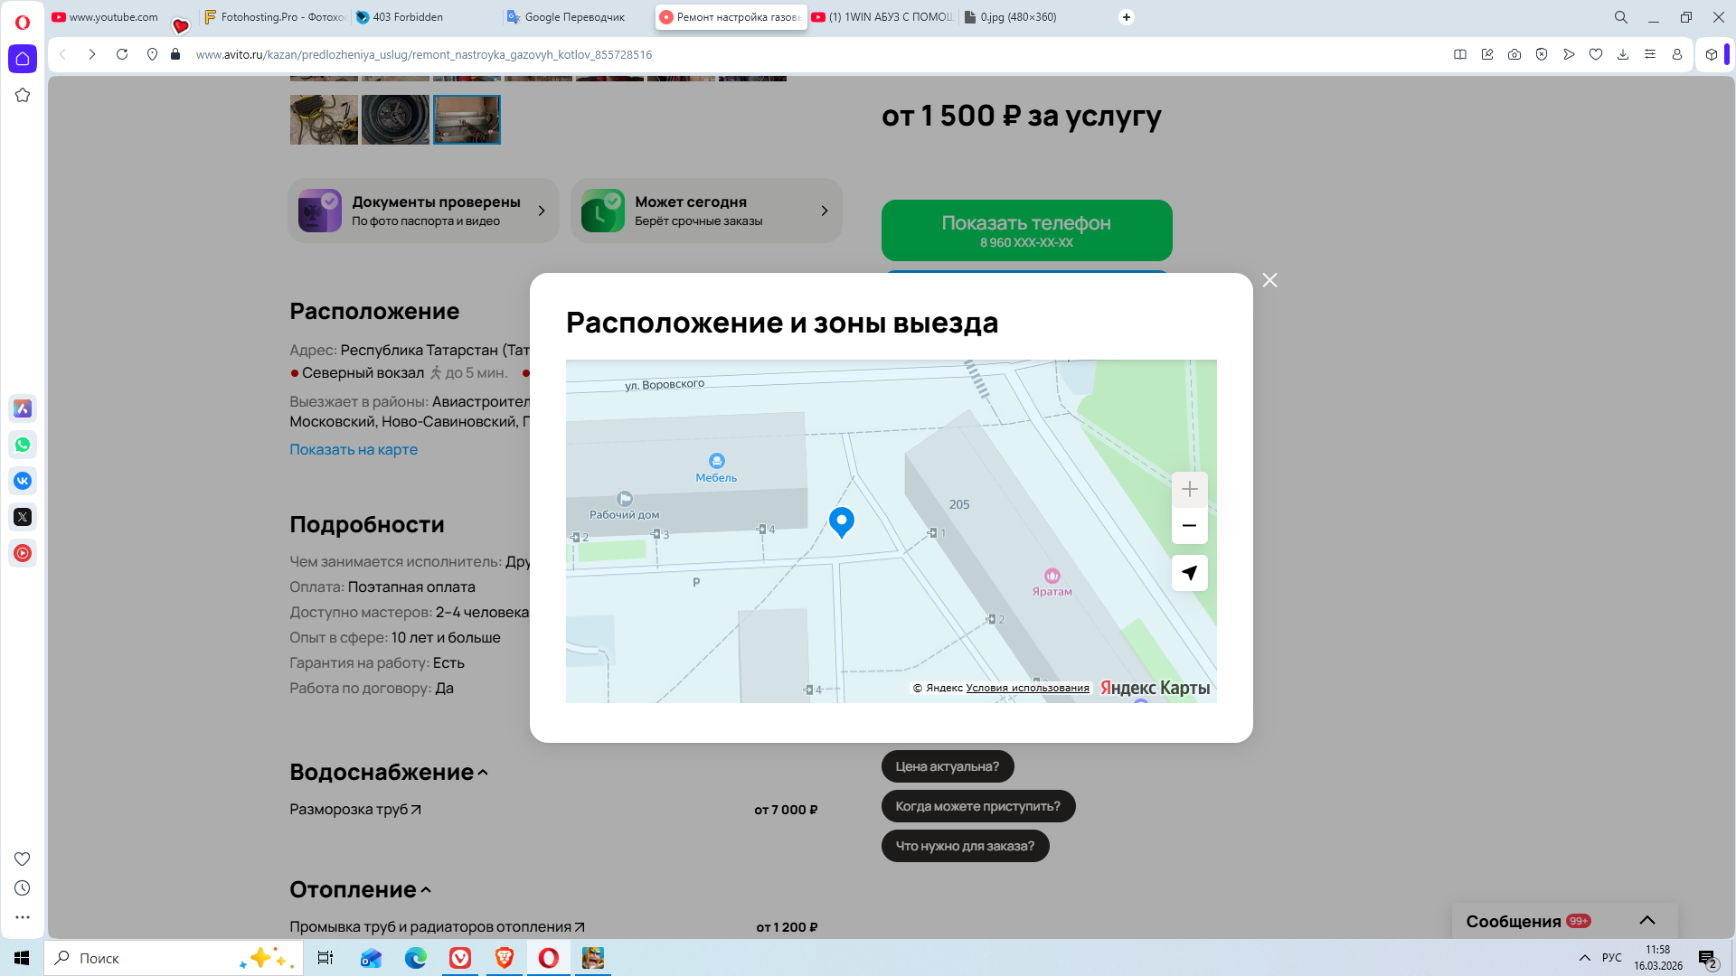Image resolution: width=1736 pixels, height=976 pixels.
Task: Collapse the Отопление section
Action: [x=426, y=890]
